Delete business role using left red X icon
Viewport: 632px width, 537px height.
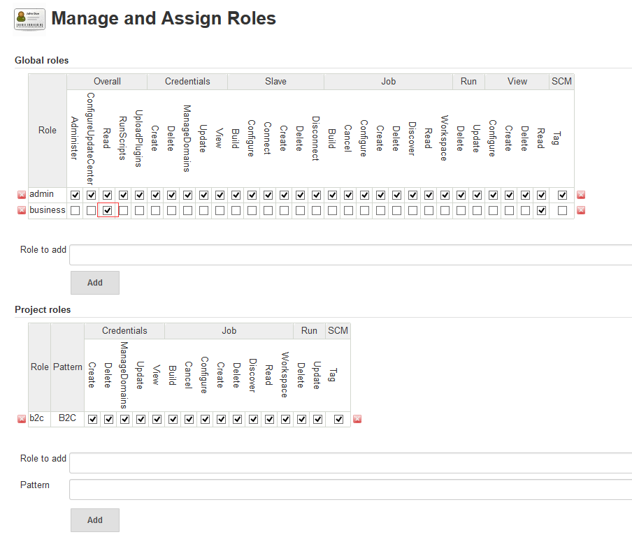coord(22,210)
